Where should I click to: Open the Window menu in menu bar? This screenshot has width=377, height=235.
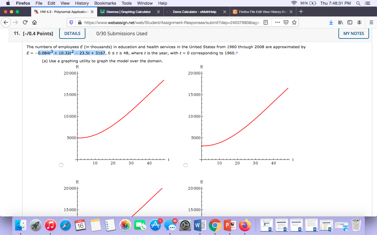[145, 3]
